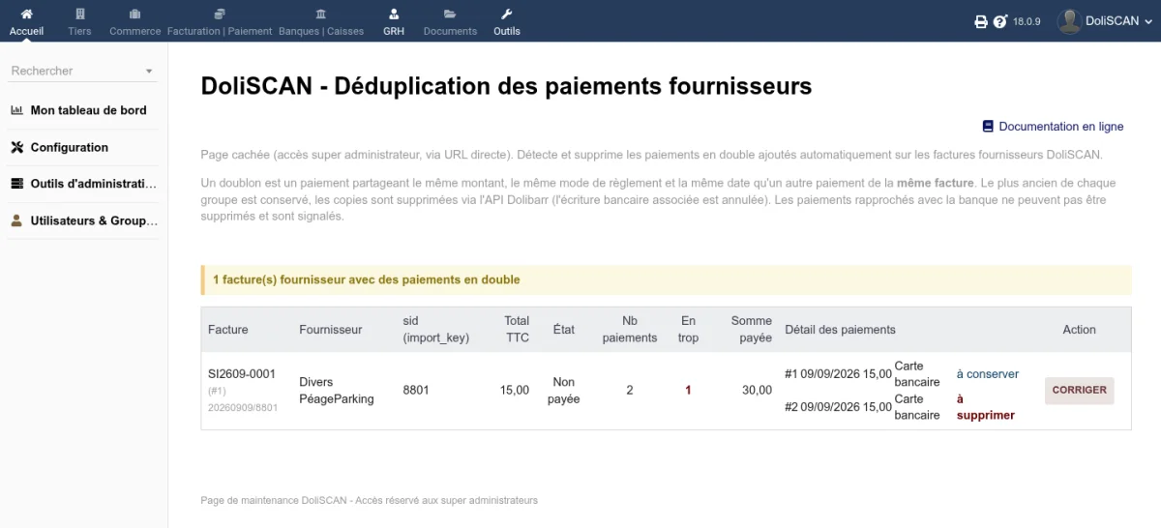
Task: Open the Commerce menu
Action: (134, 21)
